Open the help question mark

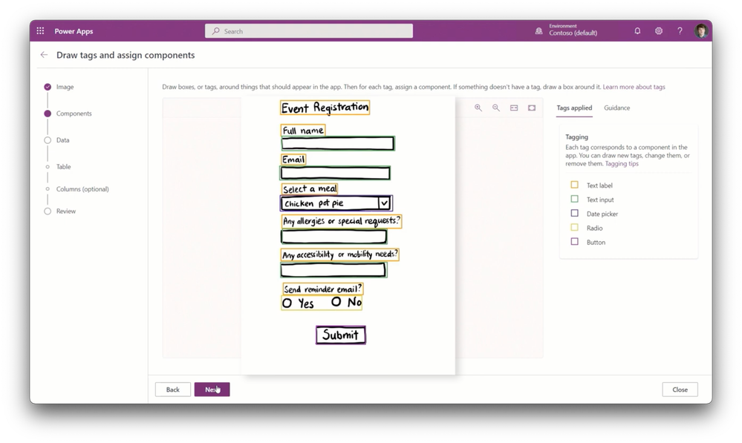[680, 30]
